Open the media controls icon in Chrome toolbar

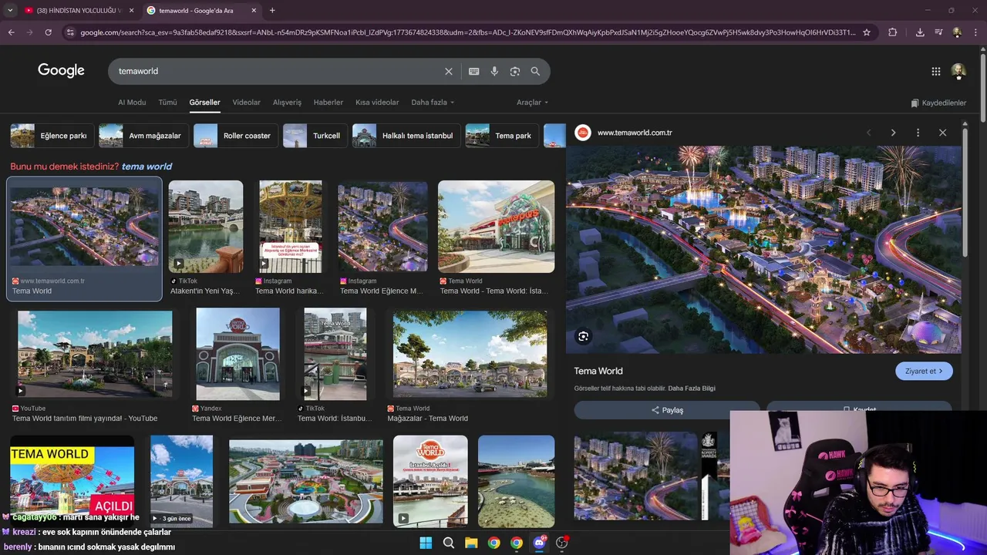(x=938, y=32)
